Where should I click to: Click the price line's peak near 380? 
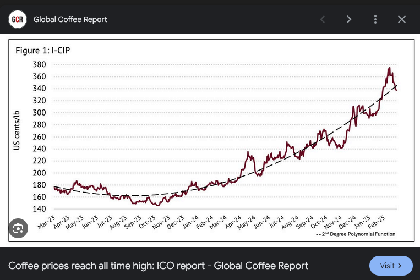(x=390, y=68)
